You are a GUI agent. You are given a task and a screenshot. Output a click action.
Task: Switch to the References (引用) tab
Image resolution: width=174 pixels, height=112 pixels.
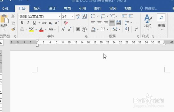point(82,9)
